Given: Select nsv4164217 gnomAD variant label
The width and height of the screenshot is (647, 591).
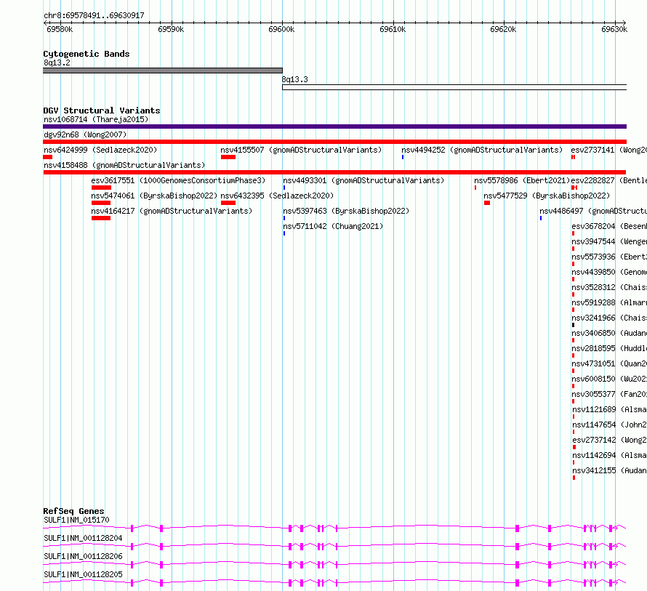Looking at the screenshot, I should tap(172, 211).
